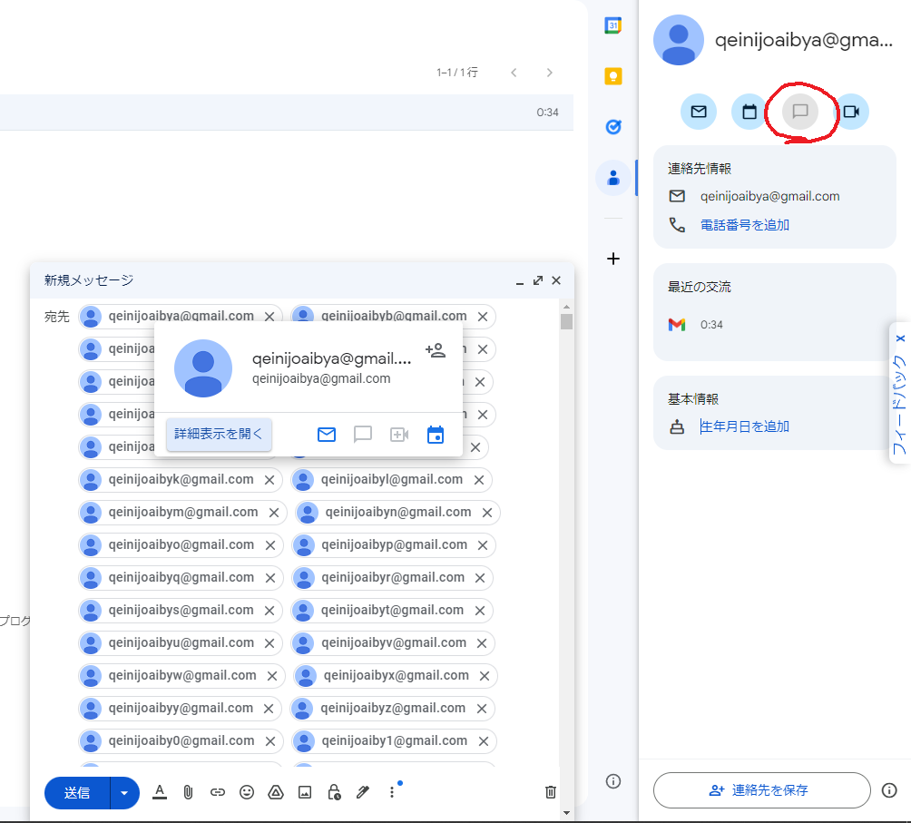
Task: Open Google Tasks from the side panel
Action: tap(613, 127)
